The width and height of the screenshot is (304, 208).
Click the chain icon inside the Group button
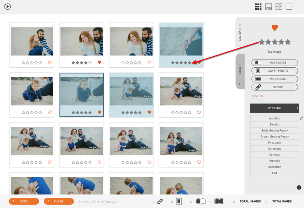tap(258, 87)
